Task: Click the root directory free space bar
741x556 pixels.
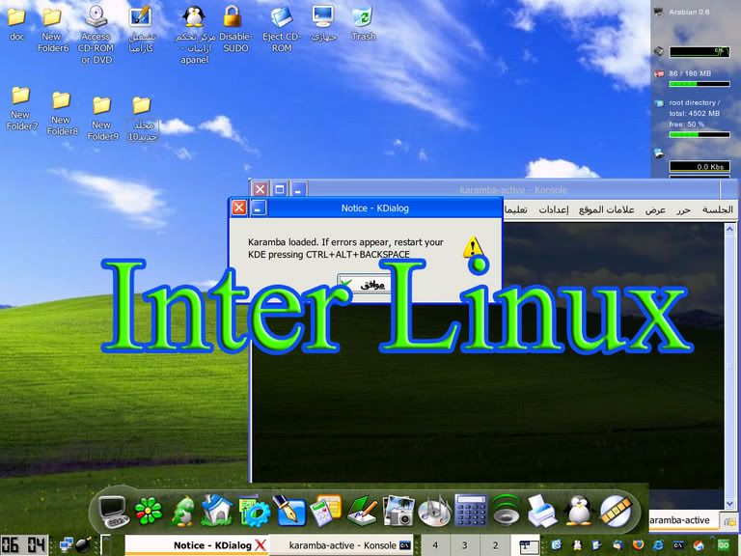Action: pyautogui.click(x=700, y=135)
